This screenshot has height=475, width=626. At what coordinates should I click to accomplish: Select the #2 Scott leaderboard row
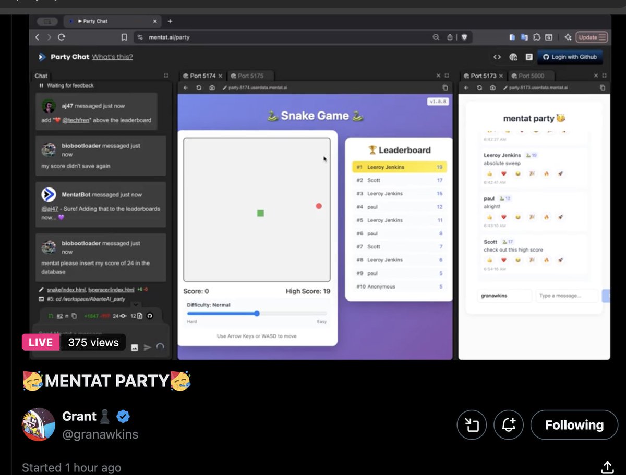(x=400, y=180)
